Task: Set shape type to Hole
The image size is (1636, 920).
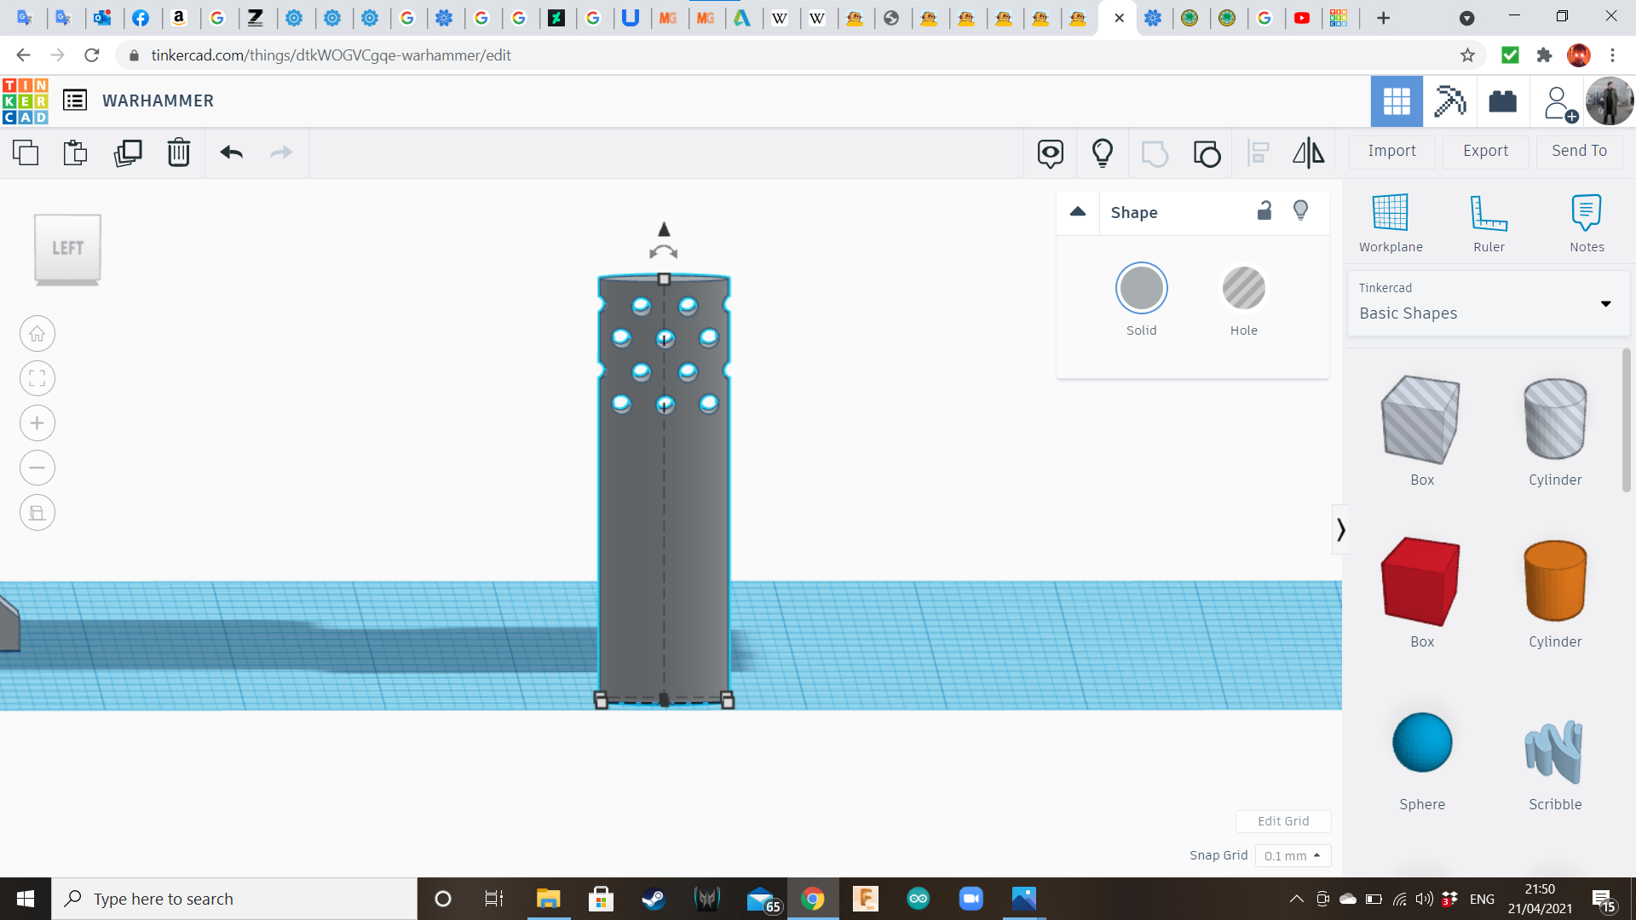Action: click(x=1243, y=289)
